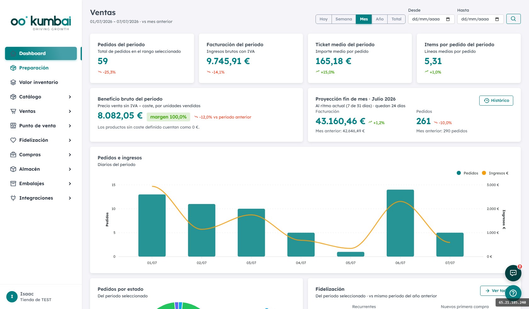
Task: Select the Hoy period tab
Action: [x=324, y=19]
